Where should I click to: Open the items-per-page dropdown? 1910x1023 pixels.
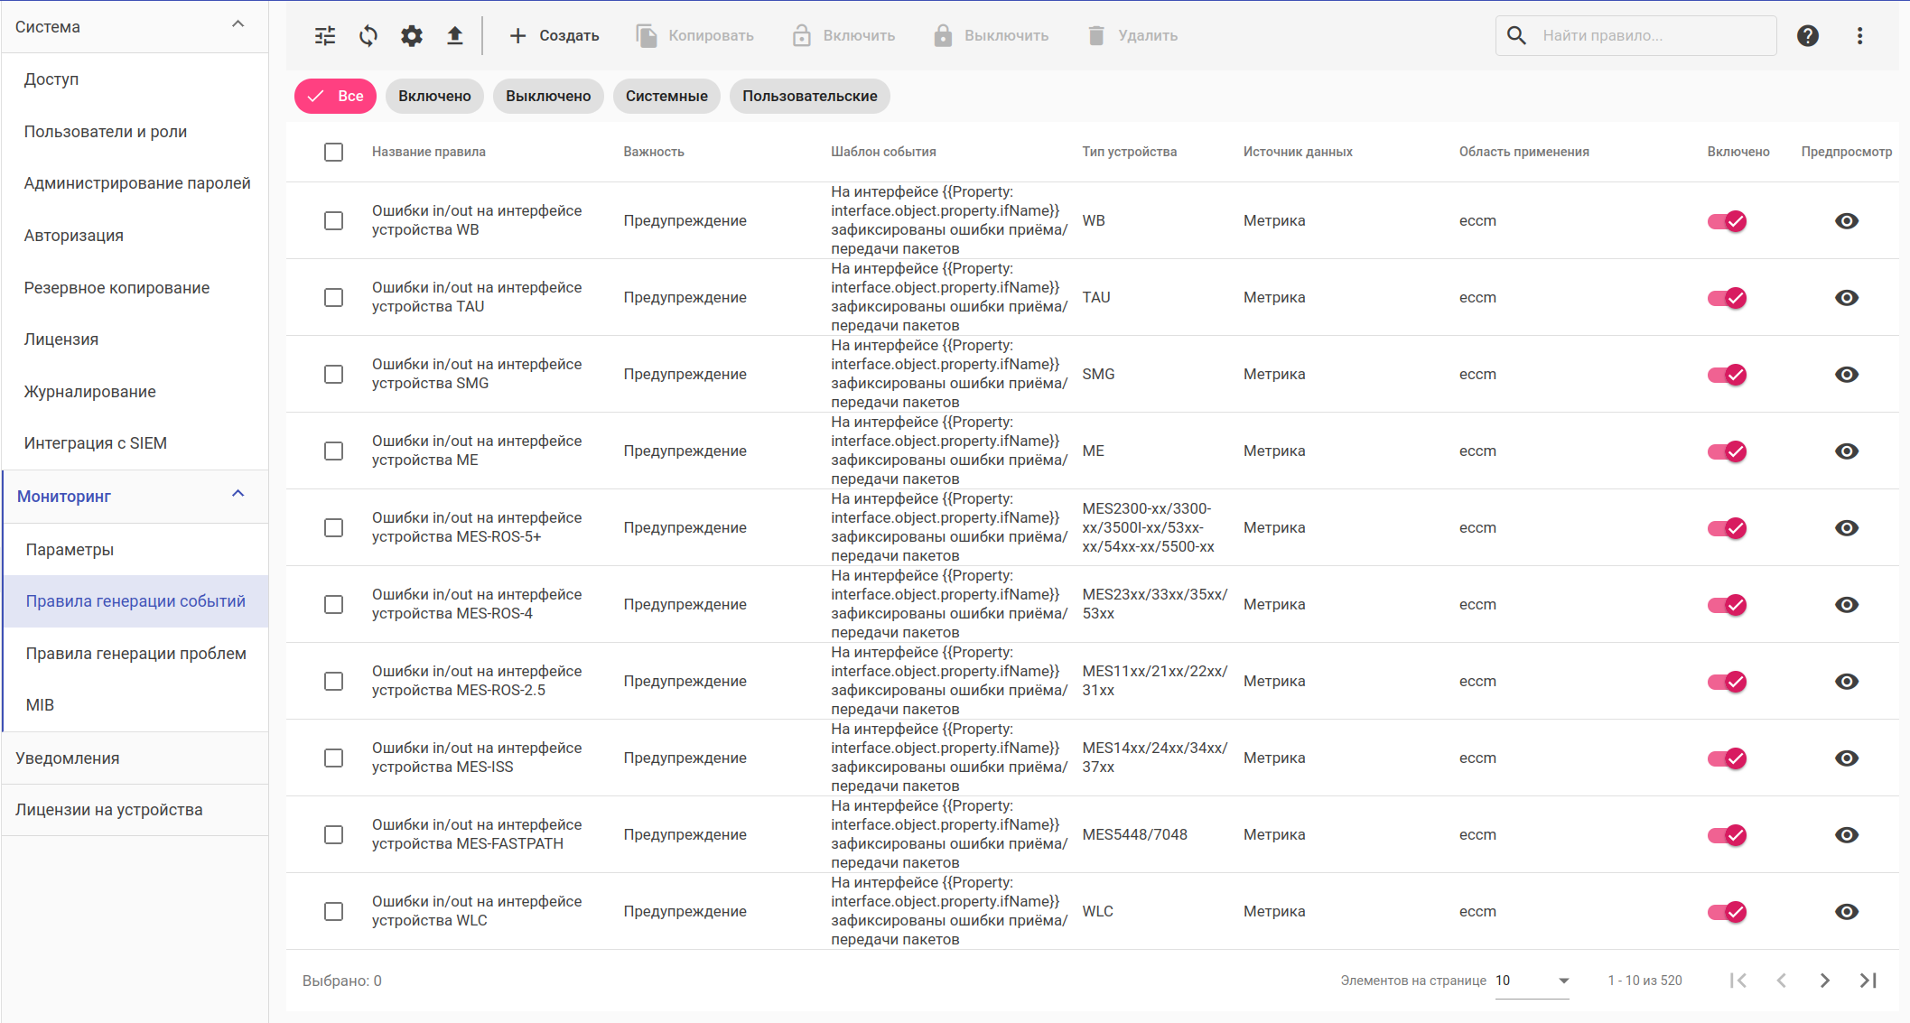(x=1533, y=981)
